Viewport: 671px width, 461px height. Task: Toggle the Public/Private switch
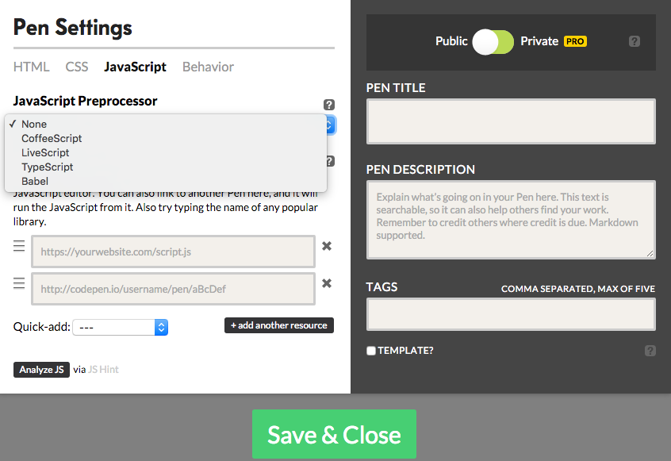(493, 42)
